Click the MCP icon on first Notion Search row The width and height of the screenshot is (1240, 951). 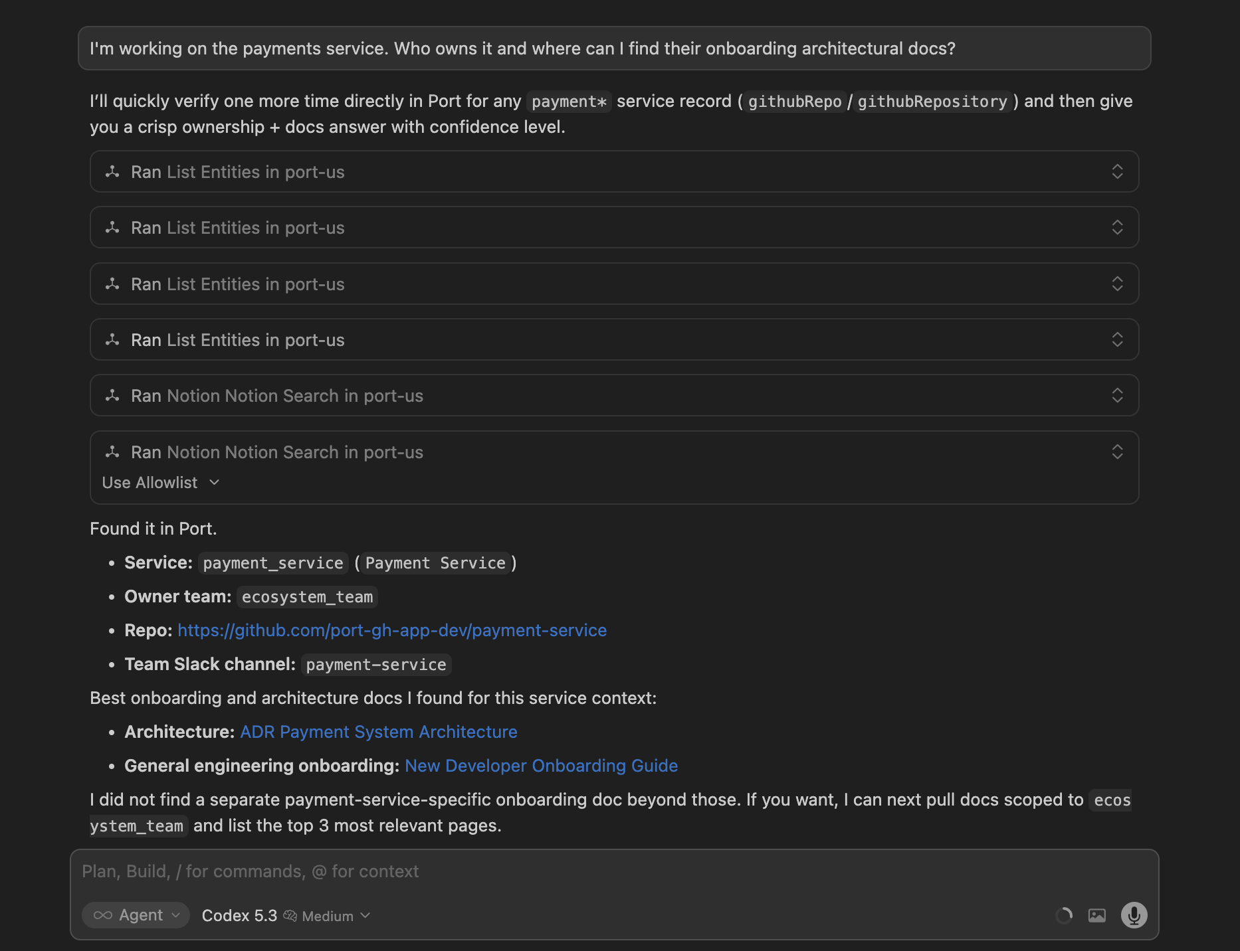coord(112,396)
